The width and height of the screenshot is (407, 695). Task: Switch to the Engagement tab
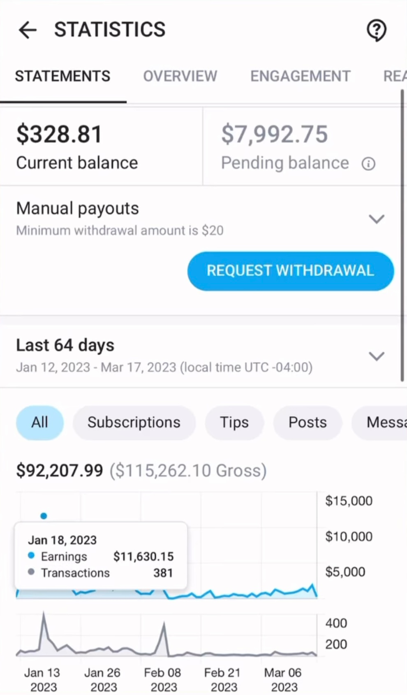301,76
